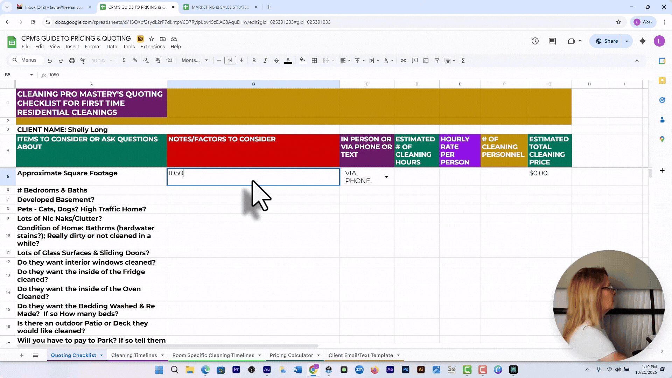
Task: Open version history clock icon
Action: tap(535, 41)
